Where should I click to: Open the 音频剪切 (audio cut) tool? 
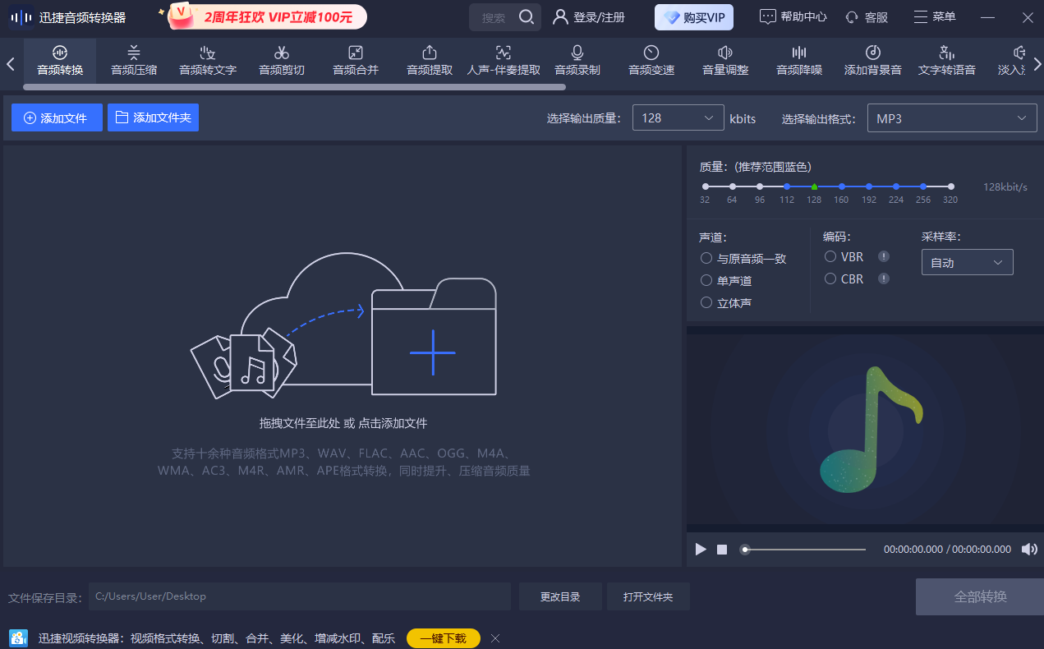[281, 60]
